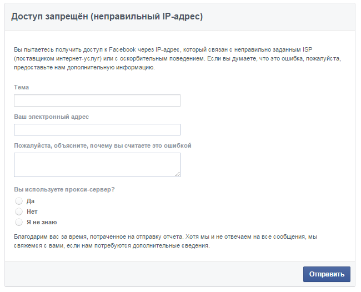Screen dimensions: 361x292
Task: Click the paragraph starting Вы пытаетесь получить
Action: coord(177,58)
